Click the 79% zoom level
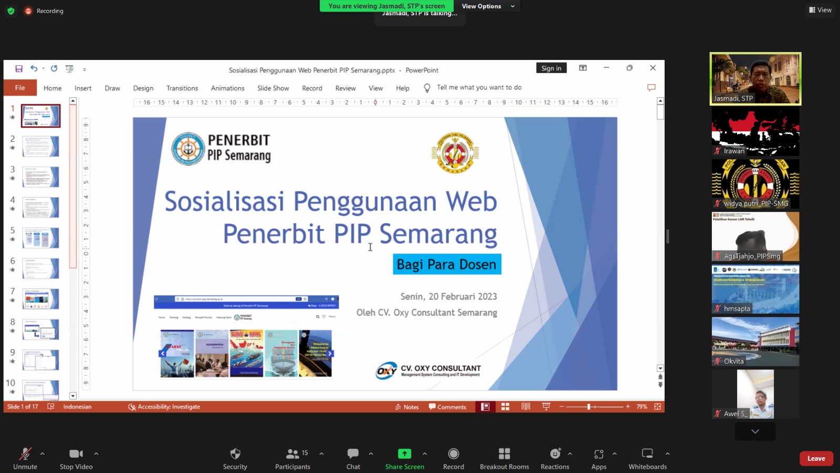Image resolution: width=840 pixels, height=473 pixels. (642, 407)
